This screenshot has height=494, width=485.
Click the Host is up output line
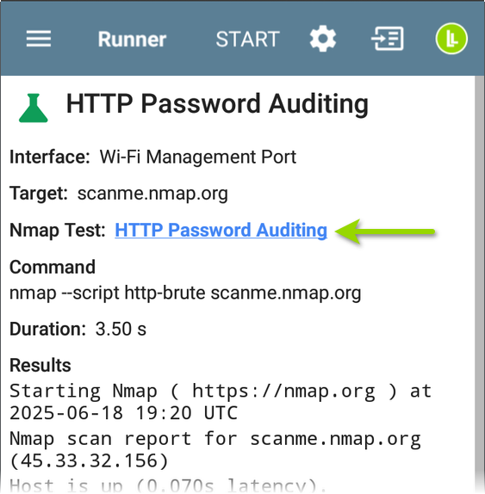click(164, 485)
